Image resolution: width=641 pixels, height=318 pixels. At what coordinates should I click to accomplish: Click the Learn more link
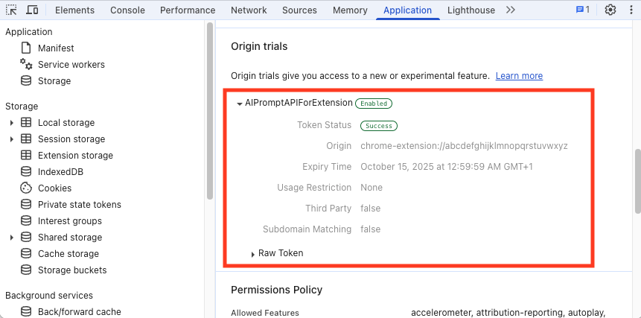[x=519, y=76]
